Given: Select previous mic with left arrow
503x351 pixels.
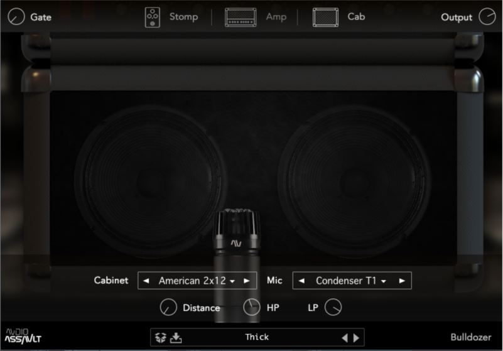Looking at the screenshot, I should tap(301, 281).
